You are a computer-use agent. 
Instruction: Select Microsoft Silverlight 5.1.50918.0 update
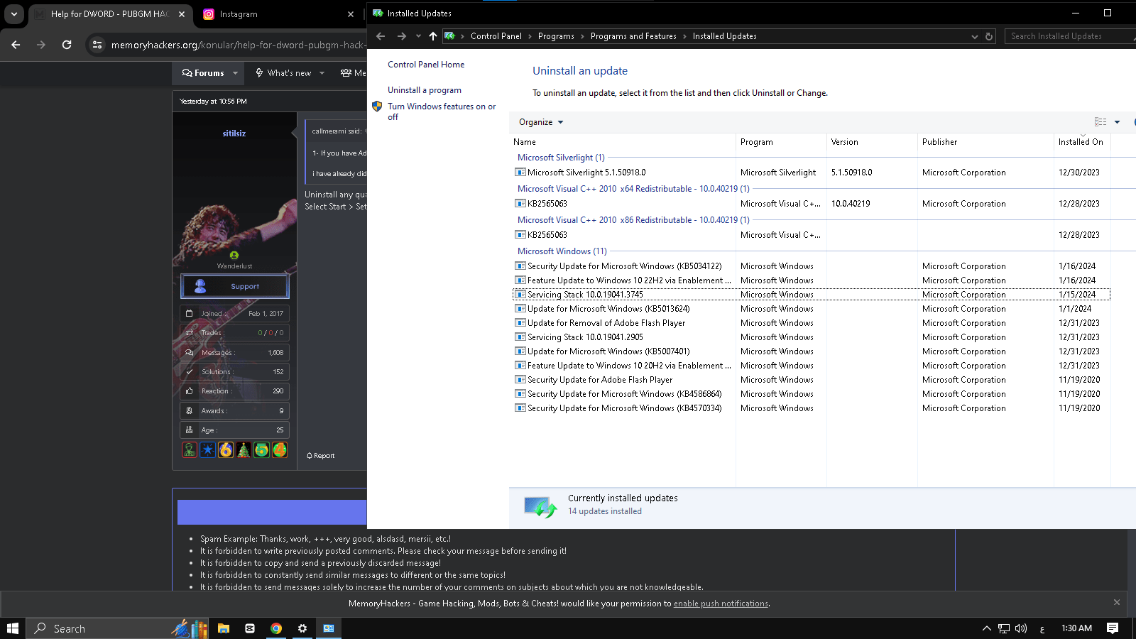point(812,173)
